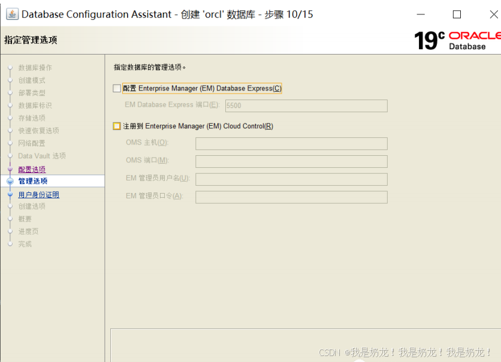Click the 配置选项 step bullet icon
The width and height of the screenshot is (501, 362).
coord(10,169)
